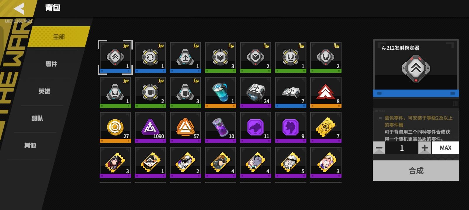
Task: Select the parts crate item with 24
Action: [256, 92]
